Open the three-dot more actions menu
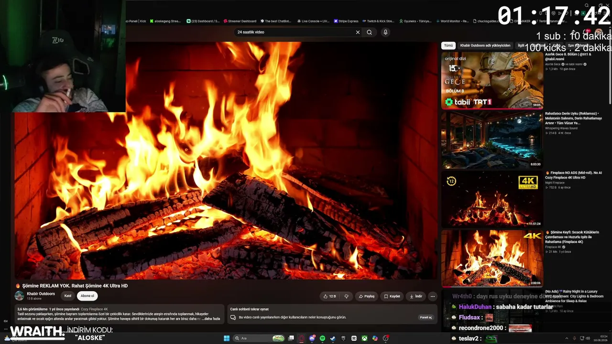 point(433,296)
